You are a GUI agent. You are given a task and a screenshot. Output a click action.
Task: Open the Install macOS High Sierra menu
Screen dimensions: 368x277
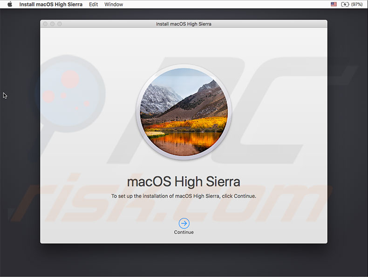[51, 4]
